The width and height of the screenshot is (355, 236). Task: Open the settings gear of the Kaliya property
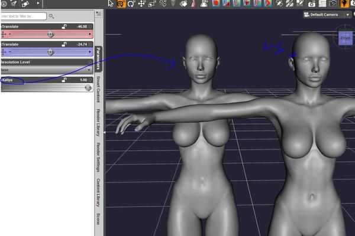[91, 80]
